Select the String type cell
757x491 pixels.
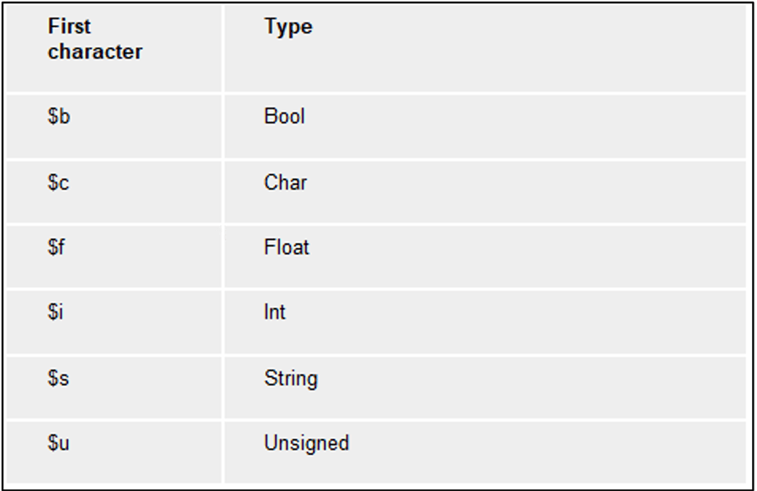tap(485, 388)
